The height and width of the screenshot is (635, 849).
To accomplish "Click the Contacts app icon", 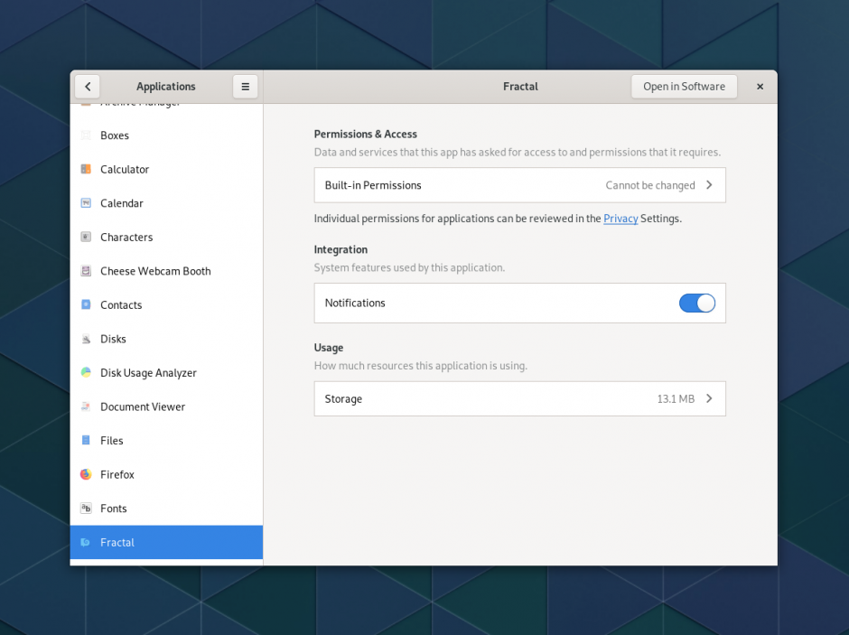I will (x=86, y=304).
